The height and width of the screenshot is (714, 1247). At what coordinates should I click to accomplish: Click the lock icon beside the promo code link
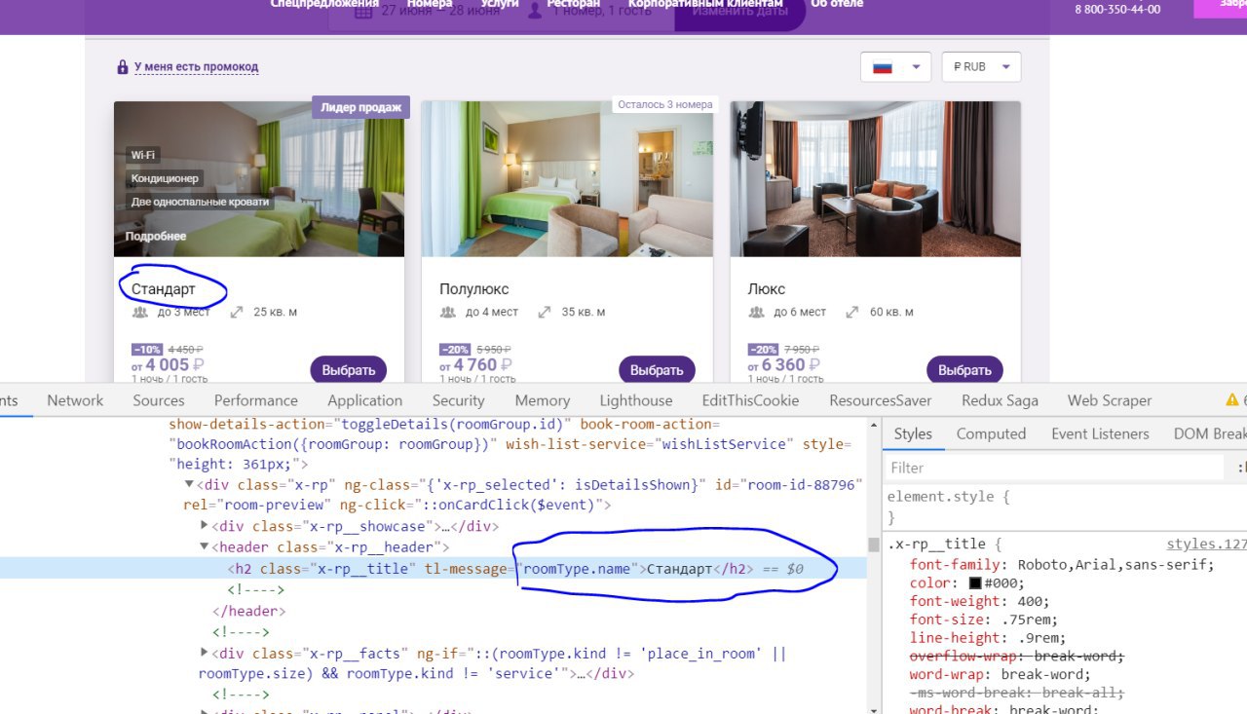pyautogui.click(x=123, y=67)
